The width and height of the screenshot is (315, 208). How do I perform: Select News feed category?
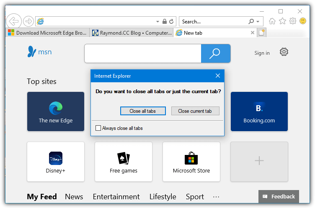pos(74,197)
